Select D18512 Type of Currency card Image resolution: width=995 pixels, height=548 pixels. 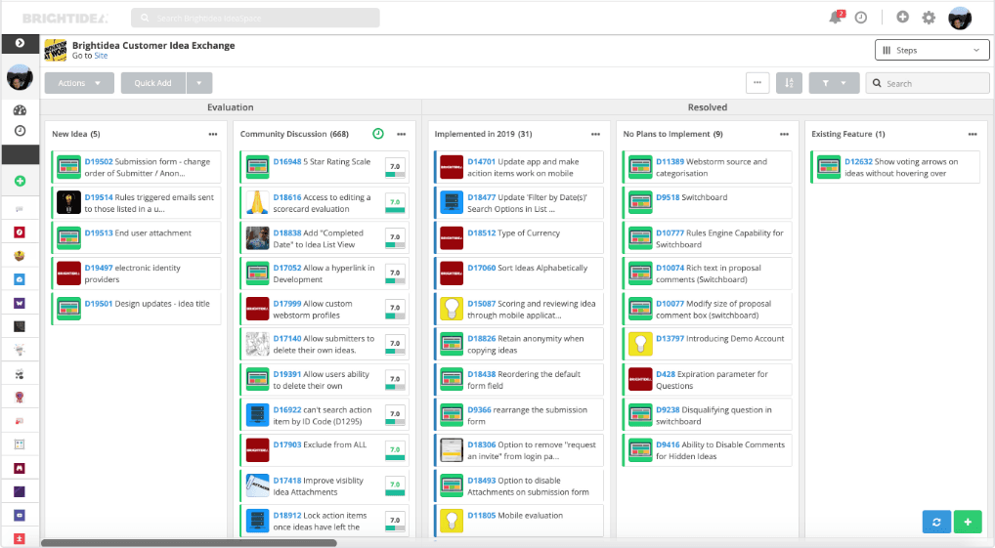[x=519, y=237]
